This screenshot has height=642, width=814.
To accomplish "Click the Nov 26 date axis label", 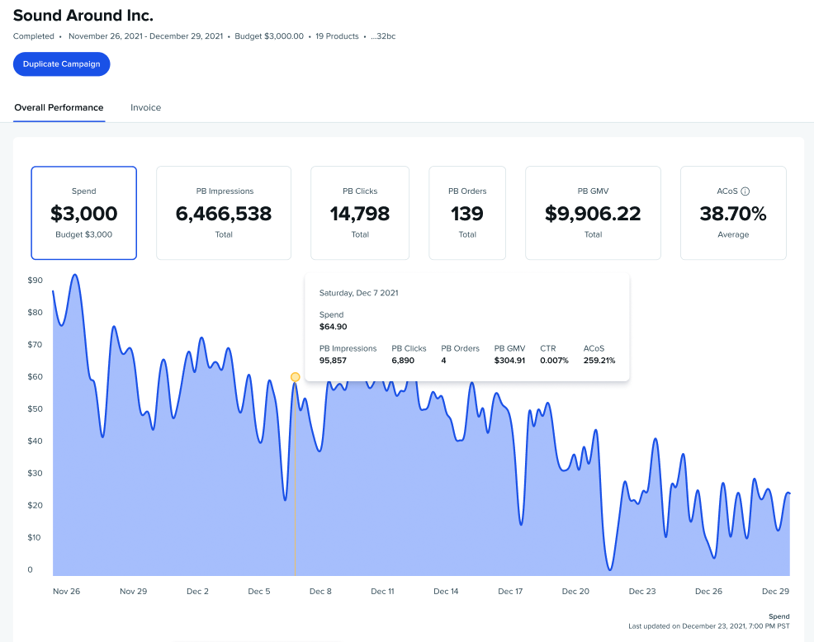I will click(x=66, y=592).
